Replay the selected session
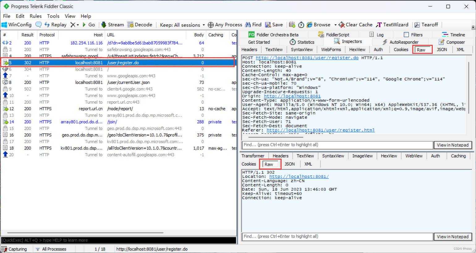Viewport: 476px width, 253px height. point(55,25)
